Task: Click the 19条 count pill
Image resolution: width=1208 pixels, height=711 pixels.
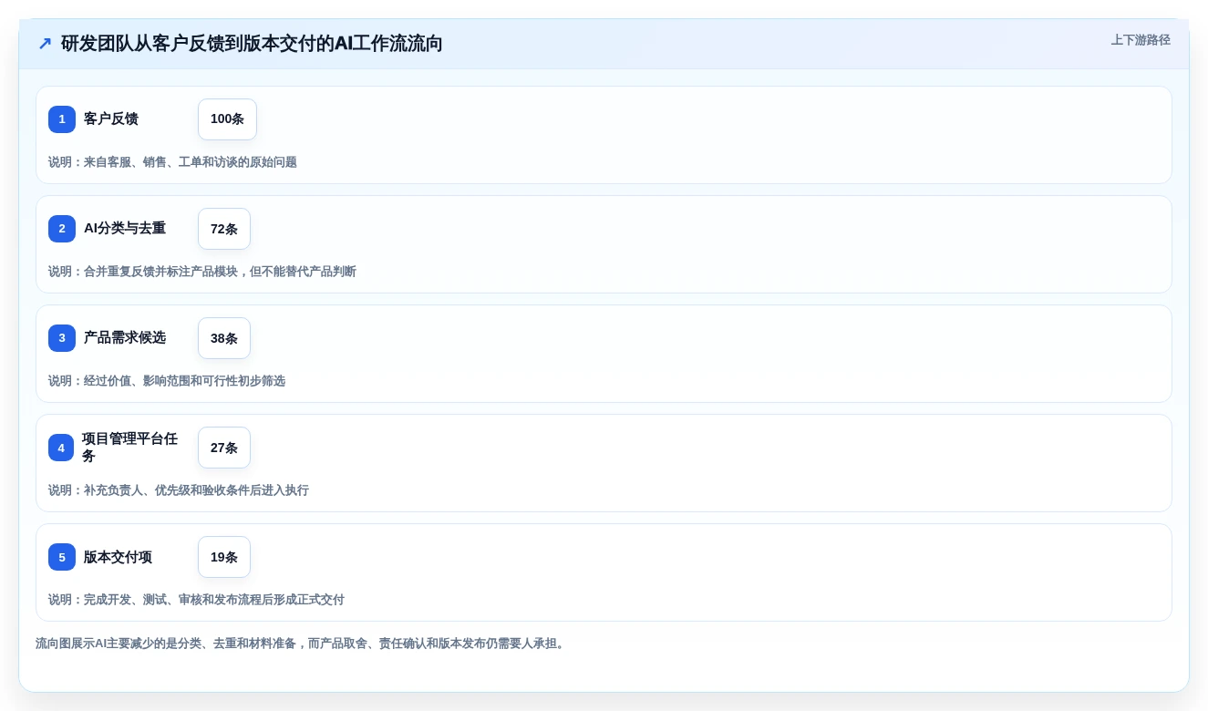Action: 224,557
